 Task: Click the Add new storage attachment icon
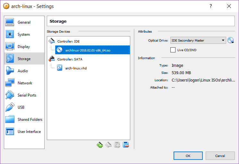tap(117, 145)
